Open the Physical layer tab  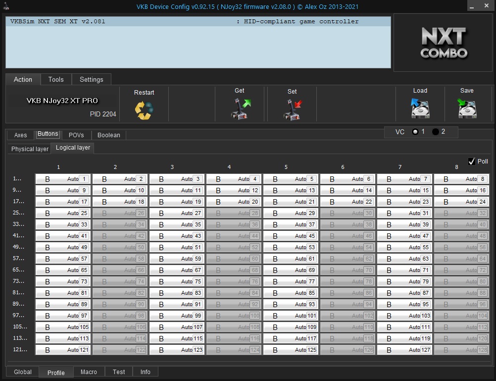(x=30, y=149)
